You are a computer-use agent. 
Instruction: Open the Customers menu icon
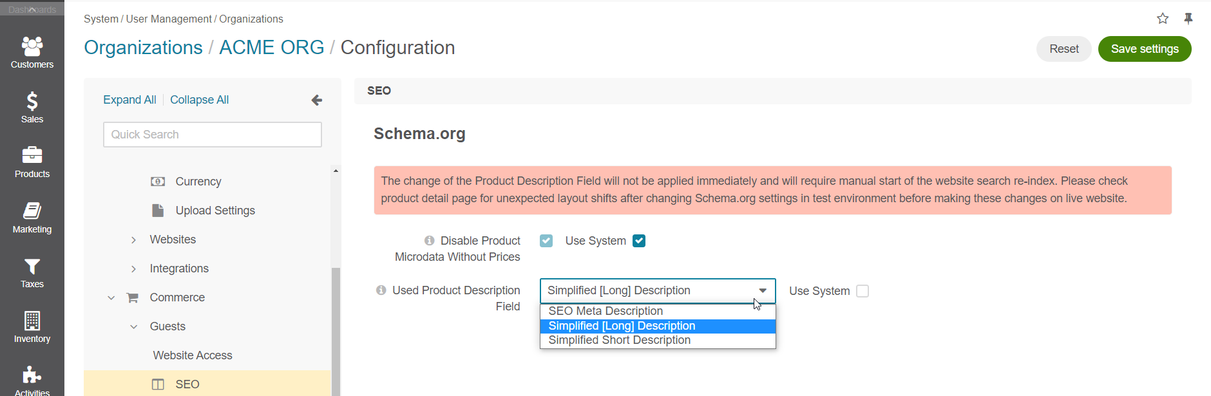(32, 46)
